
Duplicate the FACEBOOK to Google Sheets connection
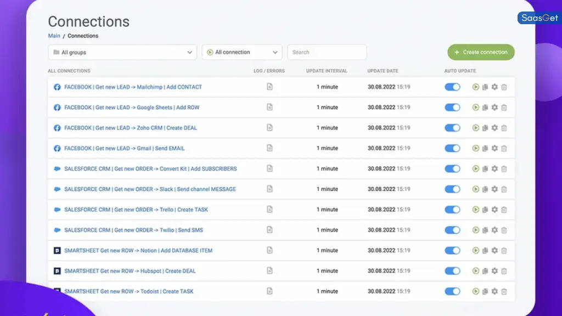(x=485, y=107)
